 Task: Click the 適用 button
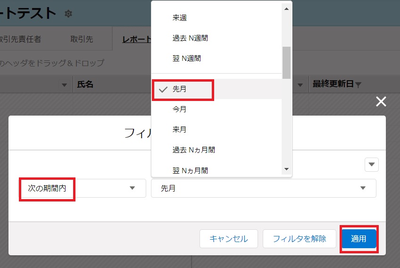tap(358, 239)
